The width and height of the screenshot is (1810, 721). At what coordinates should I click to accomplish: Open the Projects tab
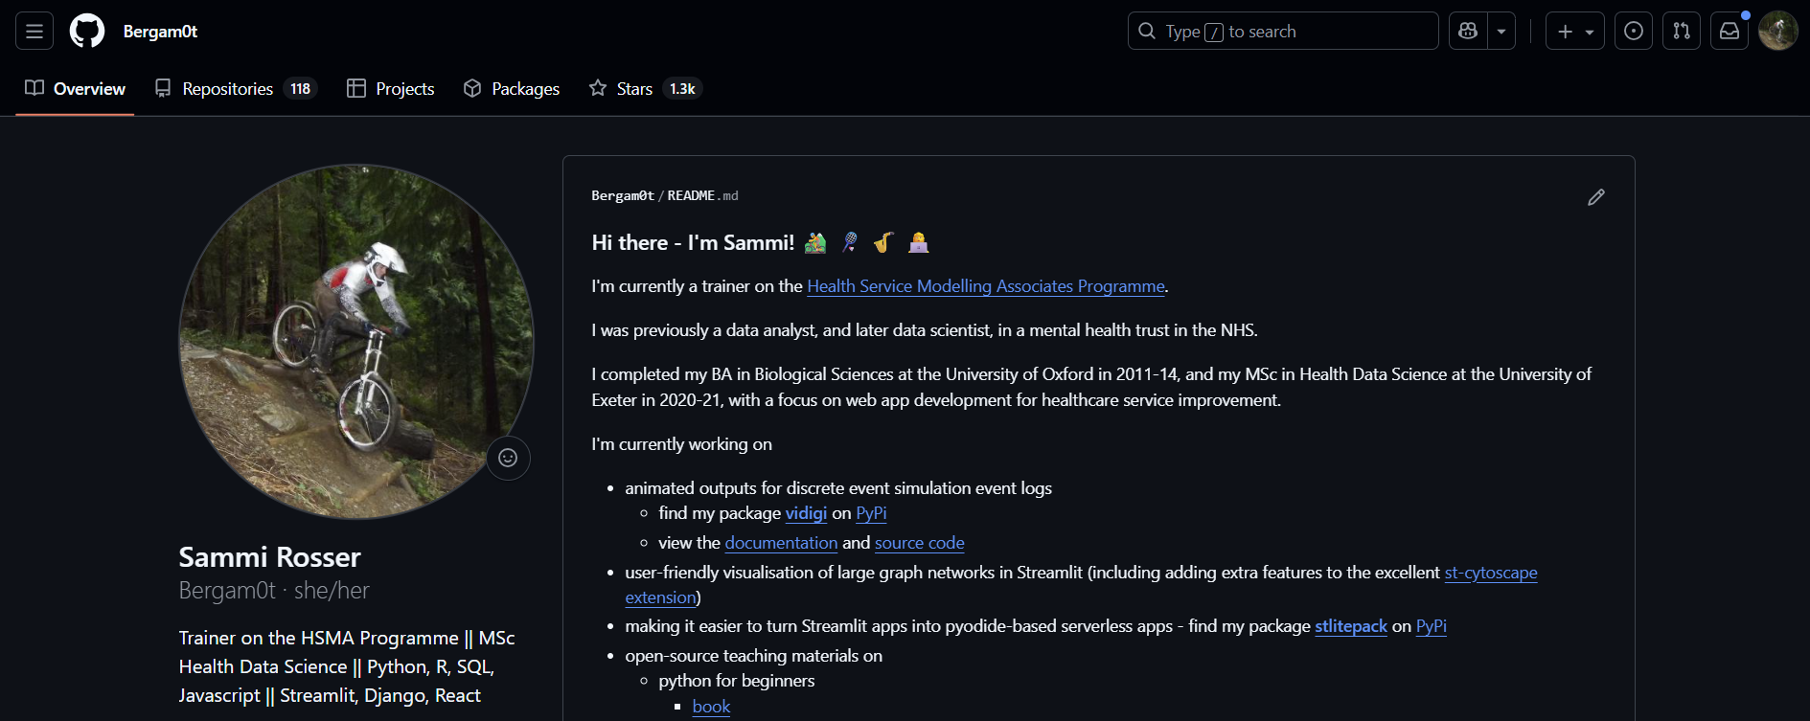(391, 89)
